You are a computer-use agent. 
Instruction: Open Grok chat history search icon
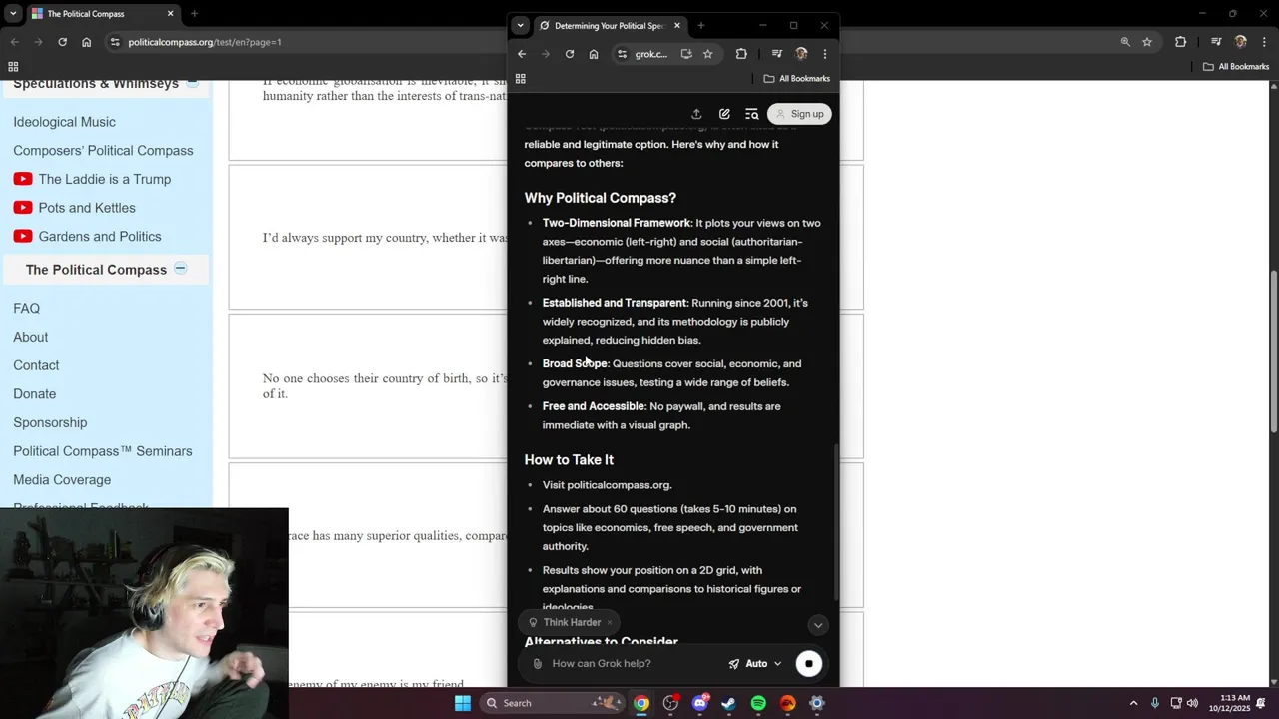[x=752, y=114]
